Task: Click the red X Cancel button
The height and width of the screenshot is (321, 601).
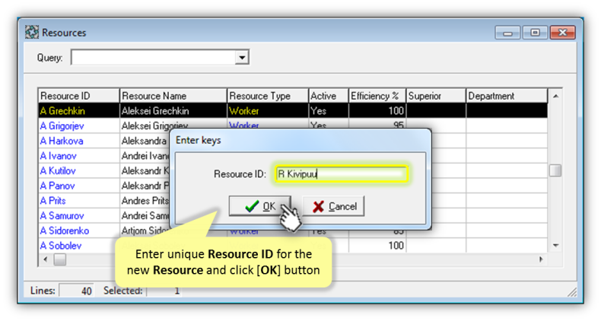Action: point(333,206)
